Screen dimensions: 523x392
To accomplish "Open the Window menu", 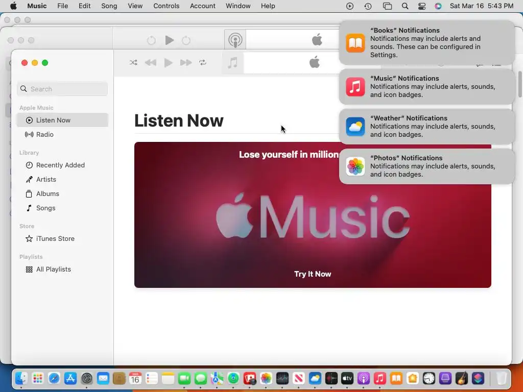I will 238,6.
